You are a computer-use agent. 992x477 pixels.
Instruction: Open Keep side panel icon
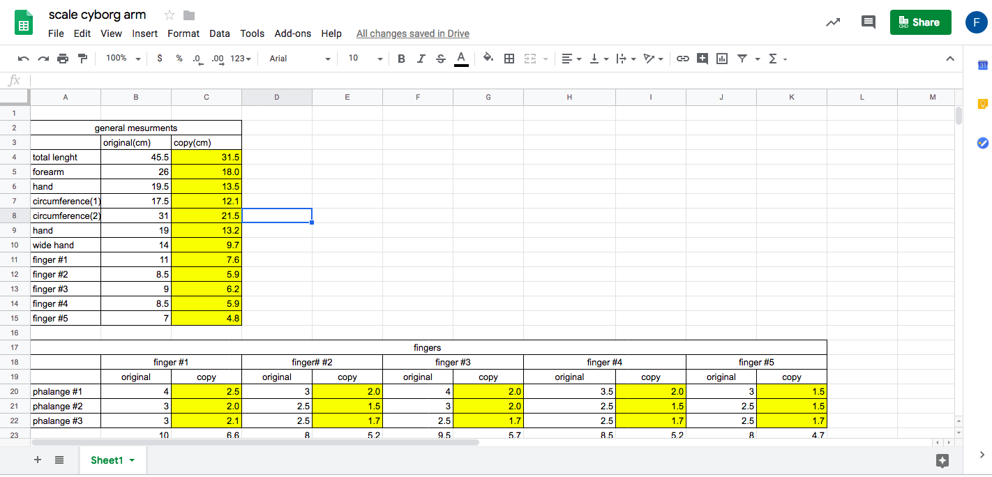click(x=982, y=104)
